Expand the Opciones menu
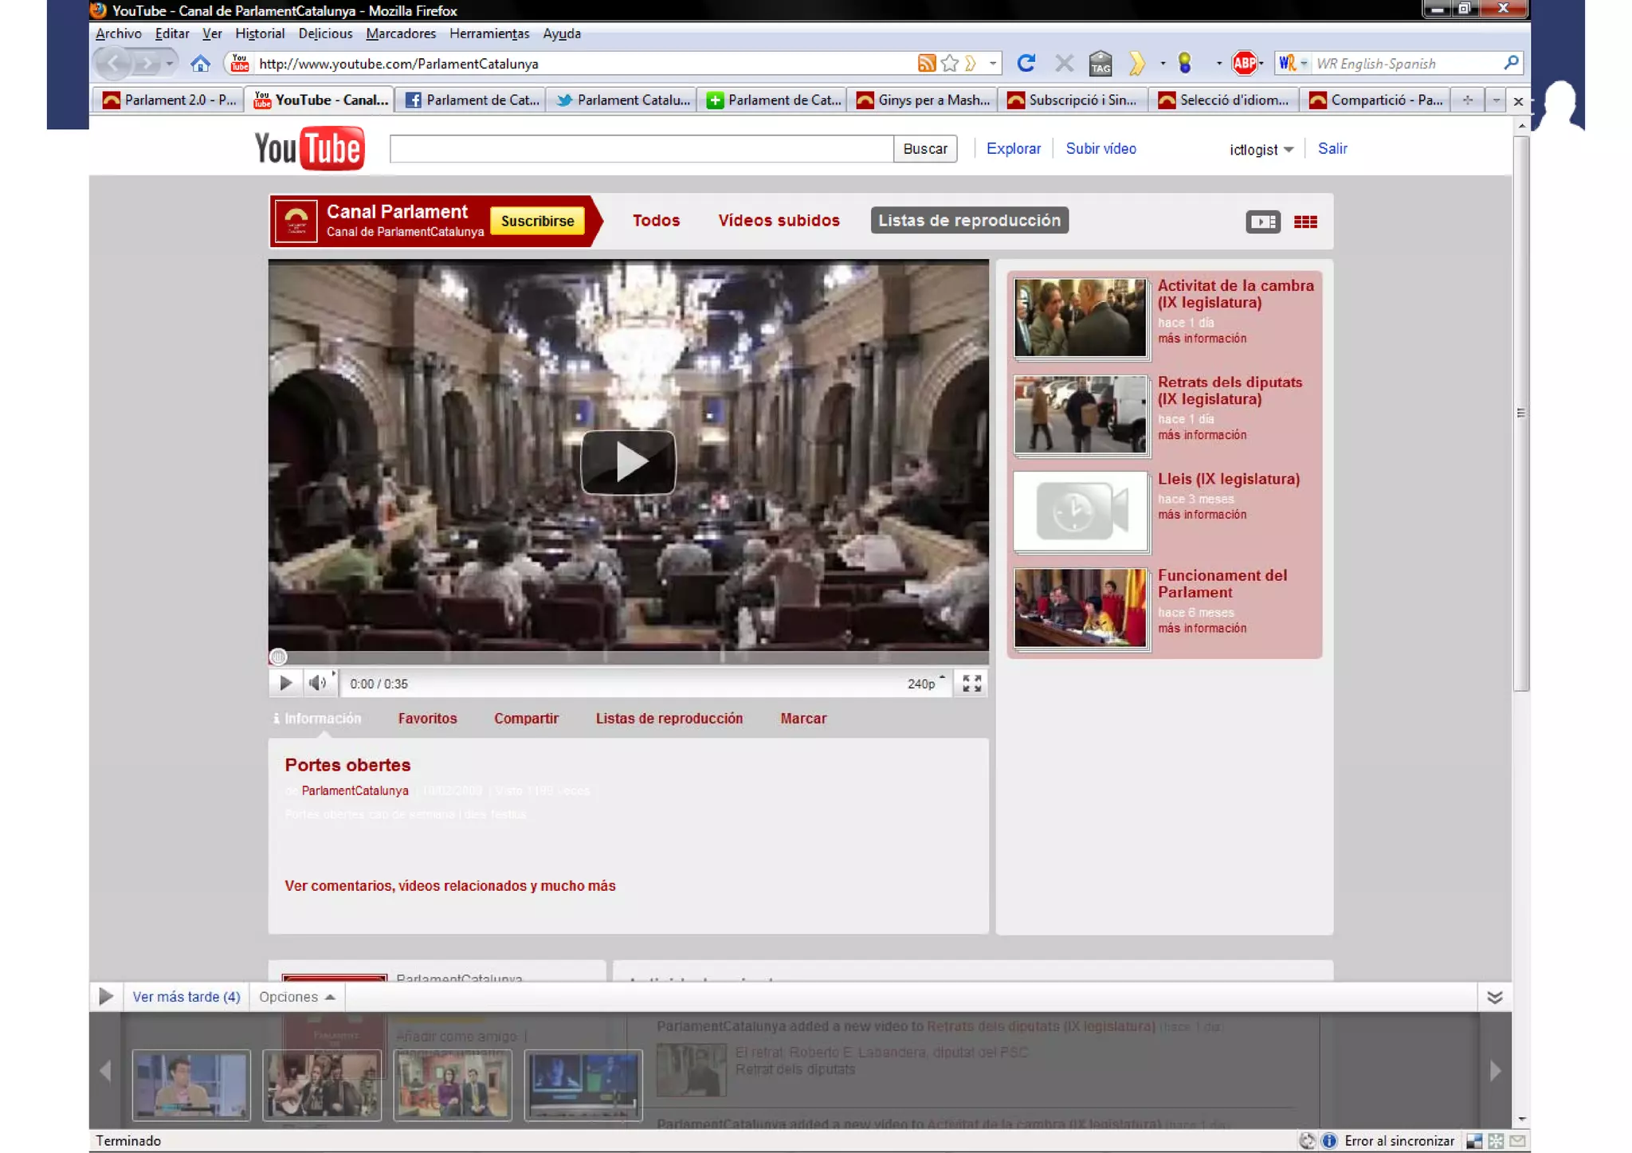This screenshot has height=1153, width=1632. point(296,997)
